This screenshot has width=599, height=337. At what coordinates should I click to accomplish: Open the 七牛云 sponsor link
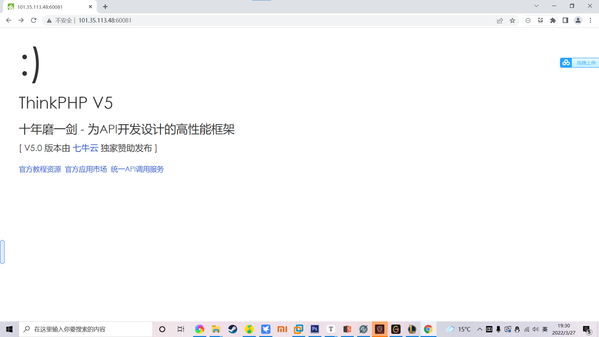[x=85, y=148]
